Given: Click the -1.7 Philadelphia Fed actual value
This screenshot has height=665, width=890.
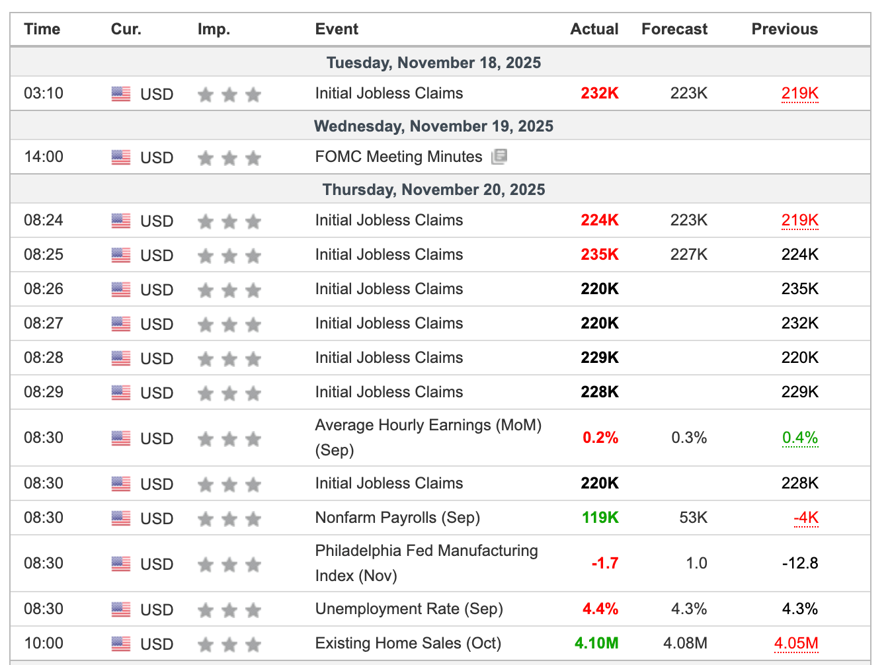Looking at the screenshot, I should (605, 563).
